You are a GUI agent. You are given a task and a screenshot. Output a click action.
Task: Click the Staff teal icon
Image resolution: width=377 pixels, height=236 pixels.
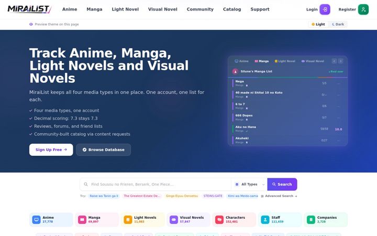[265, 220]
